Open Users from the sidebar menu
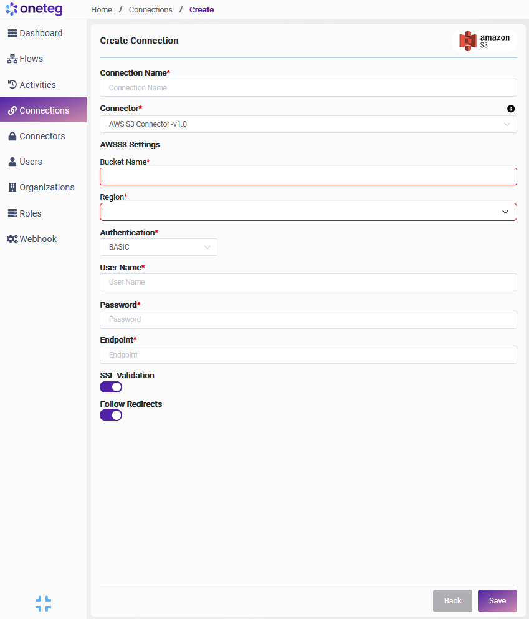This screenshot has width=529, height=619. click(x=31, y=162)
